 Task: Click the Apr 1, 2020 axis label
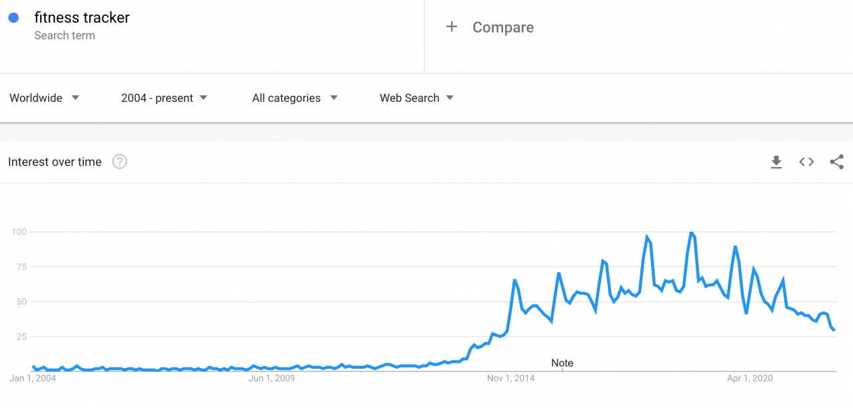tap(750, 379)
